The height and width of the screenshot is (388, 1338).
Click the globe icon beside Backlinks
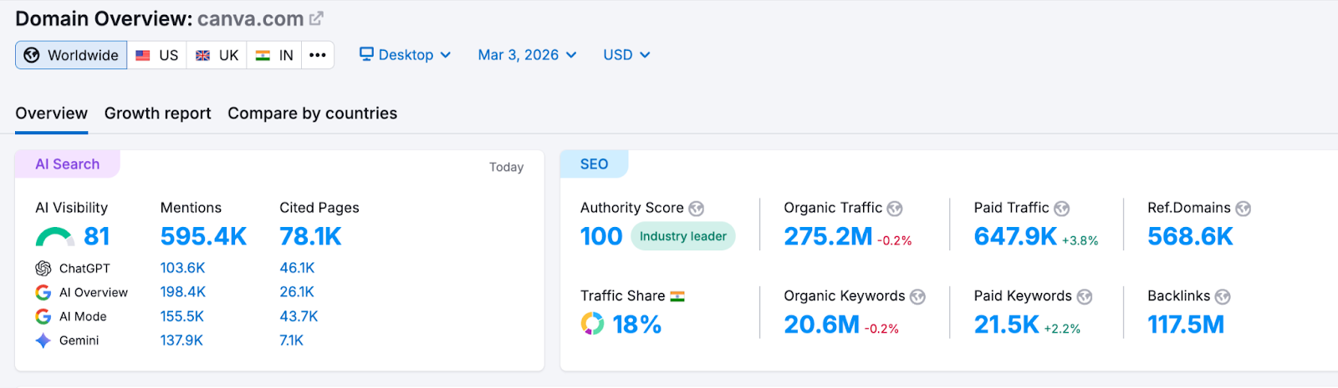(1223, 297)
